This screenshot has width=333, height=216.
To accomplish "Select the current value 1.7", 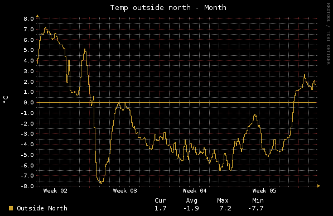I will (x=160, y=208).
